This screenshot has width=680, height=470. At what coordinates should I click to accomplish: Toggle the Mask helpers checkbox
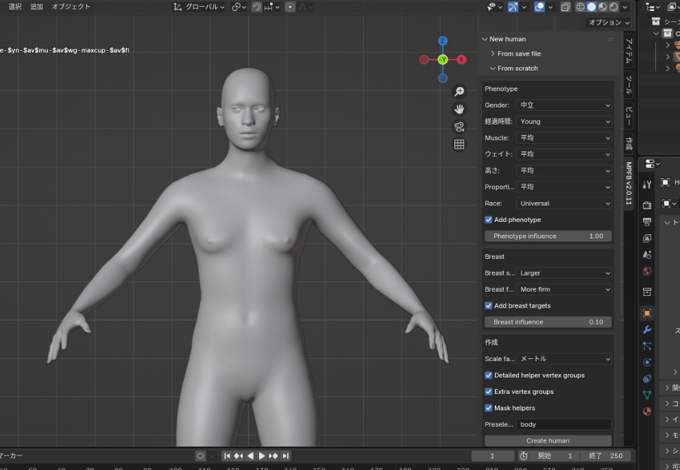(x=489, y=408)
